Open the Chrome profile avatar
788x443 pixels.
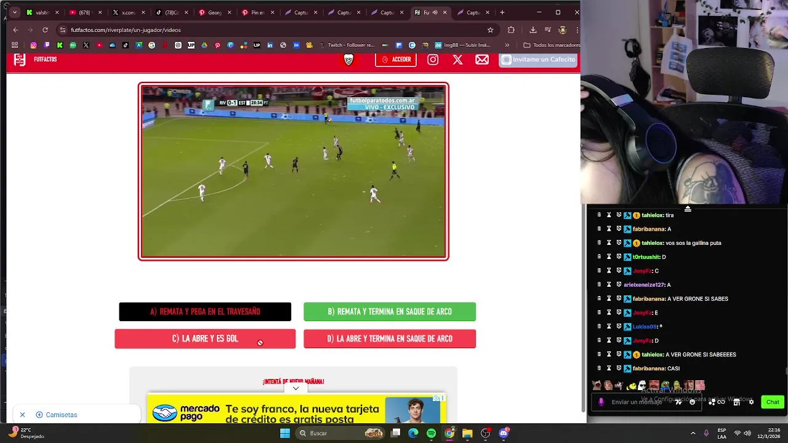pos(562,30)
